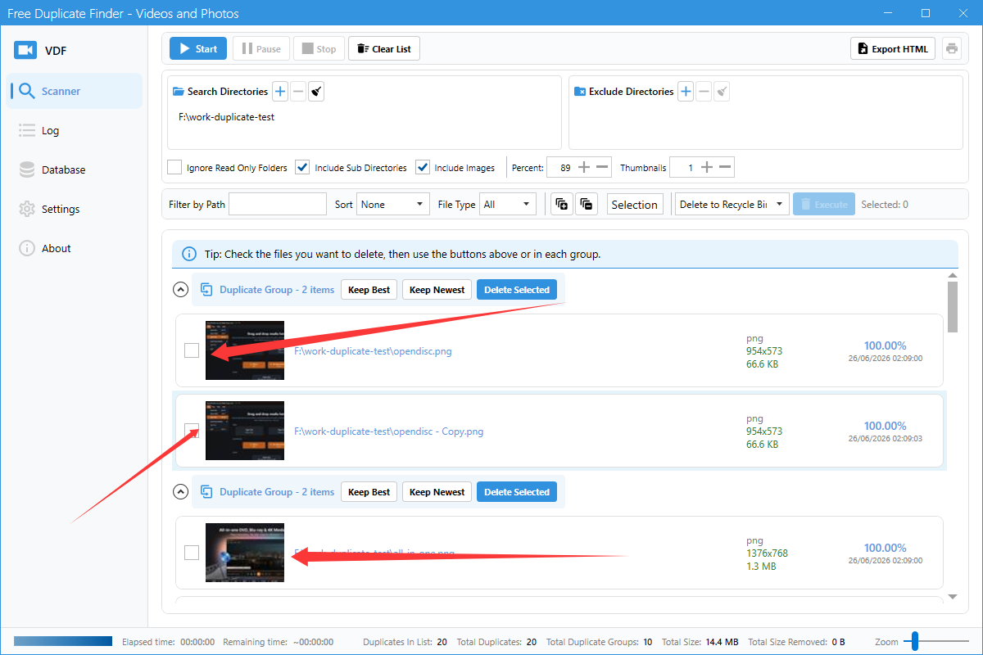Check the opendisc - Copy.png checkbox

coord(192,431)
